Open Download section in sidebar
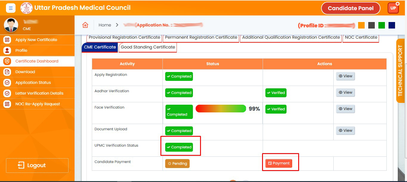Image resolution: width=407 pixels, height=182 pixels. coord(25,72)
